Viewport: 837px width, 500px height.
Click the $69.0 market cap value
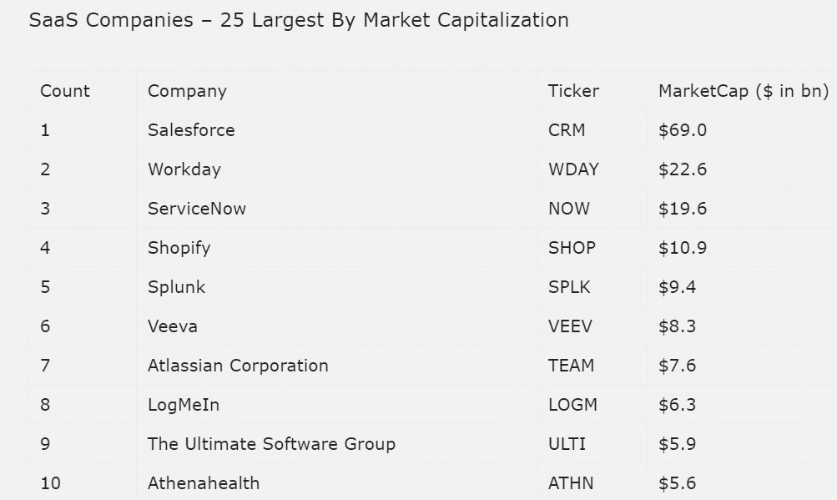[683, 130]
